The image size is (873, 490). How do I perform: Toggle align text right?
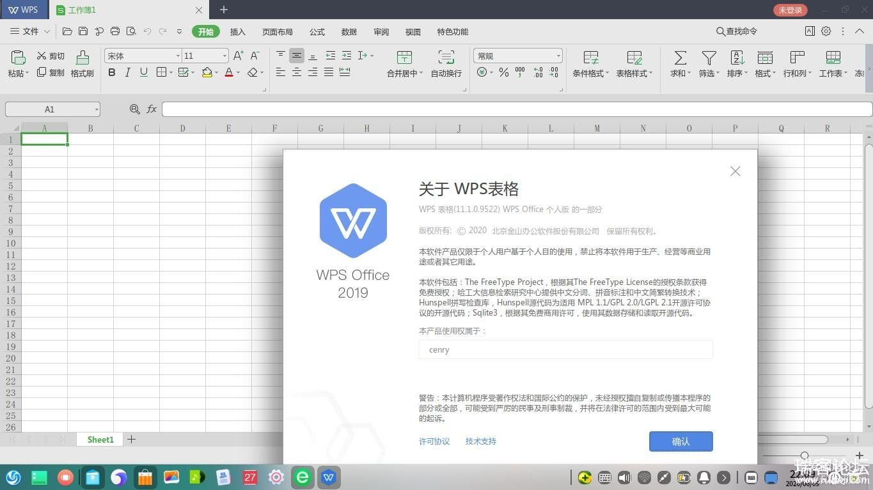(x=313, y=72)
